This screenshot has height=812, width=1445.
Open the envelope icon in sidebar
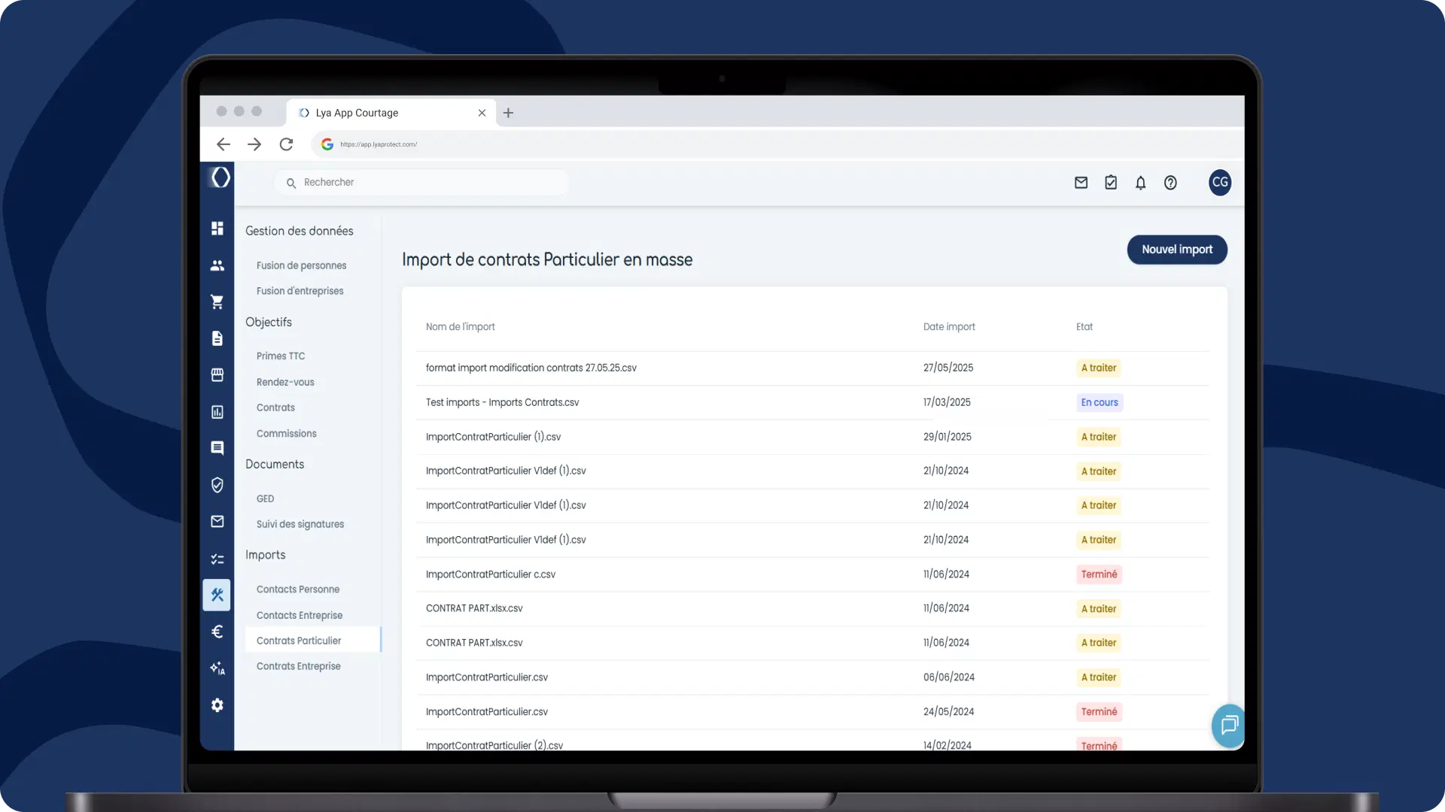[x=218, y=521]
